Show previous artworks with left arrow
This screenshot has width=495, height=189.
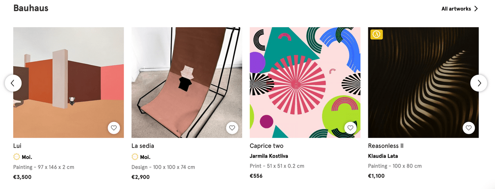click(x=13, y=83)
